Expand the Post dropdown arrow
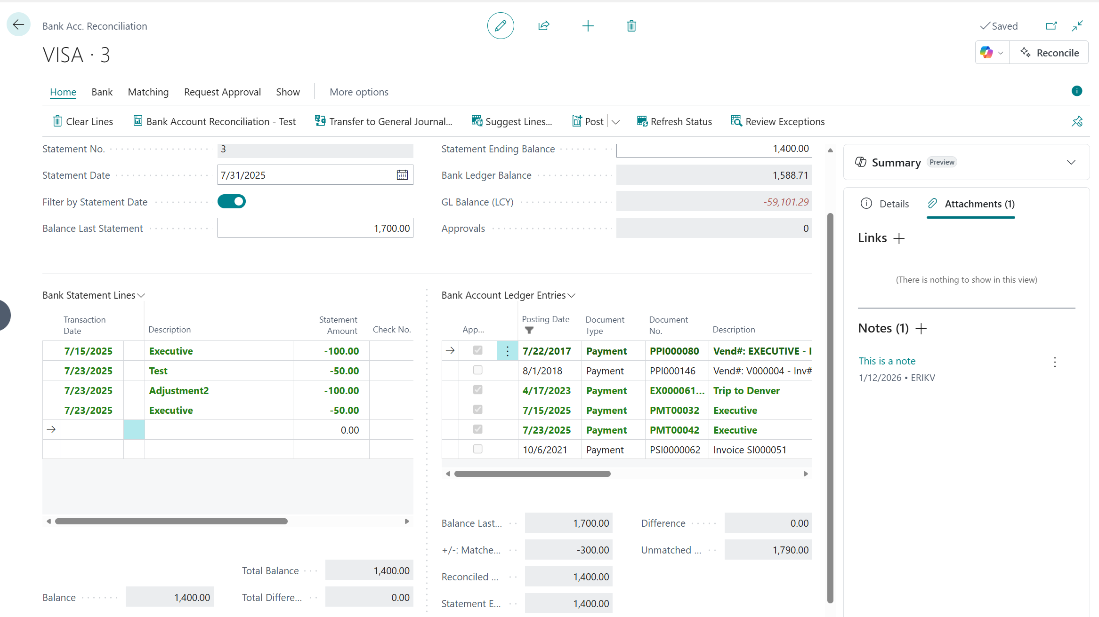Viewport: 1099px width, 617px height. pyautogui.click(x=615, y=122)
